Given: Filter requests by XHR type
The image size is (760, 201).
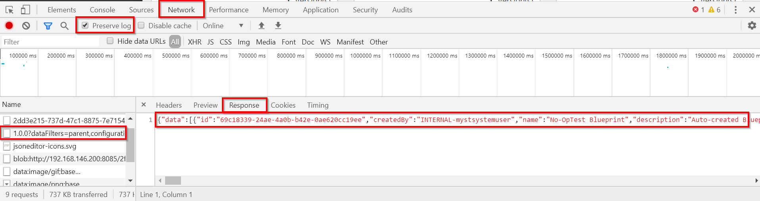Looking at the screenshot, I should pos(194,42).
